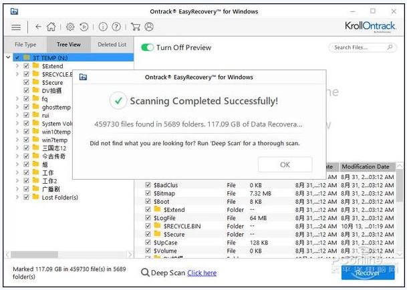Select the DV拍摄 folder in the tree

pyautogui.click(x=51, y=91)
